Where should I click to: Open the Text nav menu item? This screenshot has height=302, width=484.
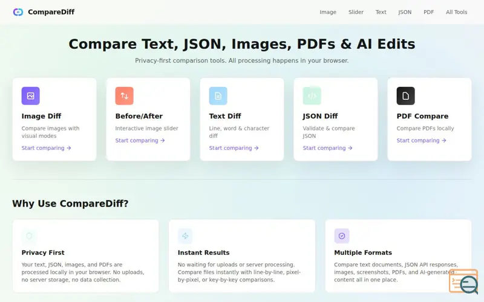point(381,12)
